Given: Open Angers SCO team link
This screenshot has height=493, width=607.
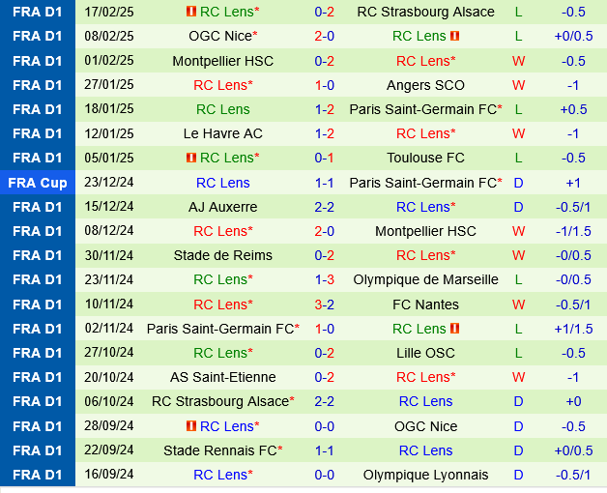Looking at the screenshot, I should [x=425, y=85].
